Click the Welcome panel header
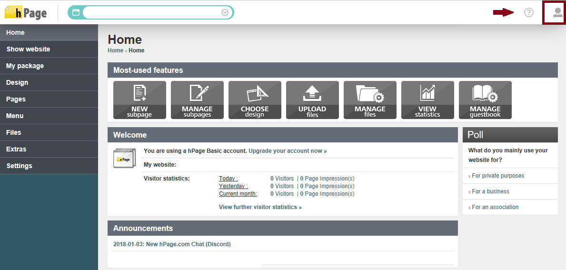Screen dimensions: 566x270 283,135
